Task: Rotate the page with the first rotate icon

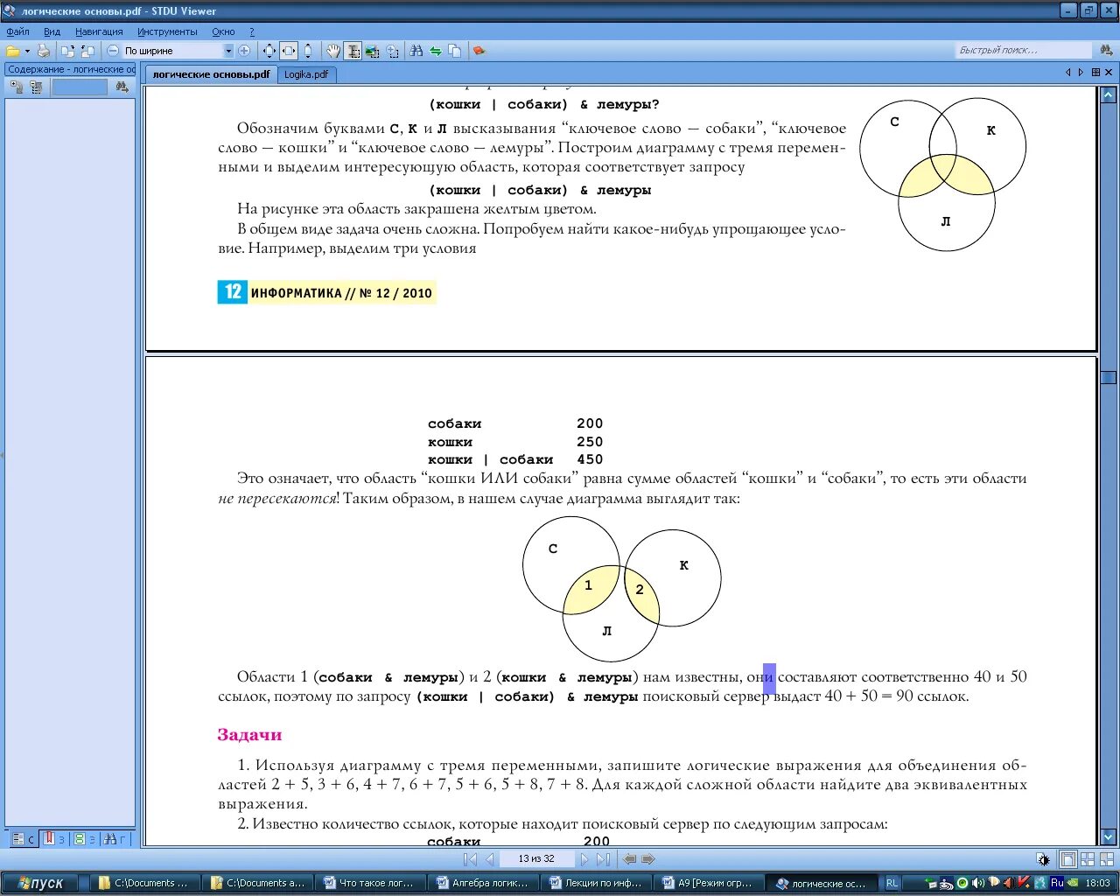Action: 68,51
